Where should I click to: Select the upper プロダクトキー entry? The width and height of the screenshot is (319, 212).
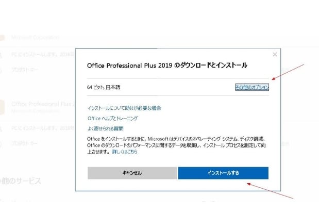click(x=25, y=70)
